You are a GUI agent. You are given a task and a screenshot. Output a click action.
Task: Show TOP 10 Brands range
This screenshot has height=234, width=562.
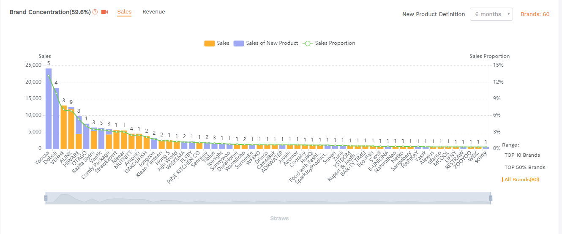click(522, 155)
